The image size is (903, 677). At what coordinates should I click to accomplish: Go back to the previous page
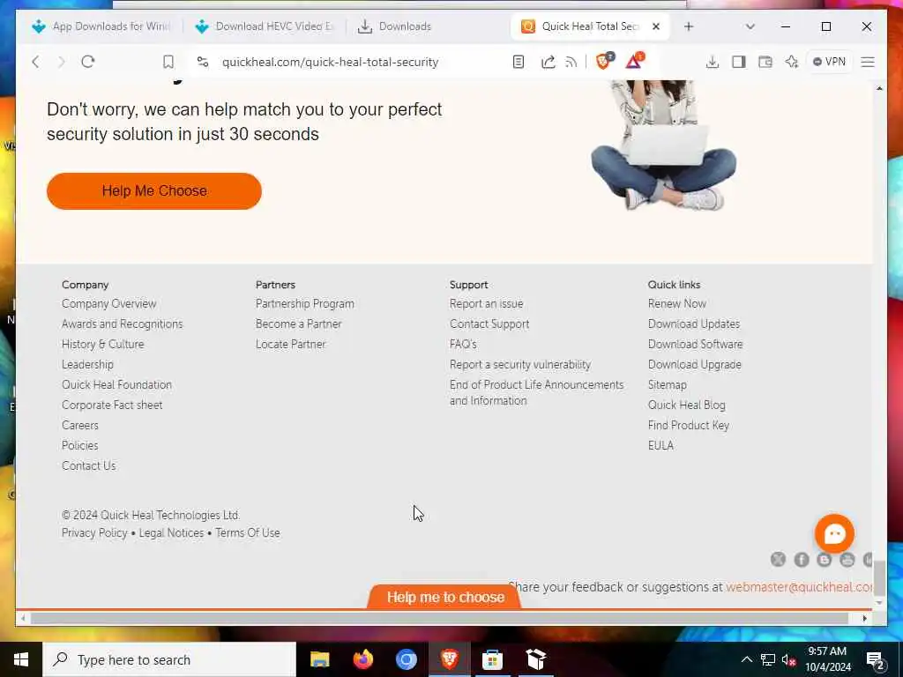(35, 62)
